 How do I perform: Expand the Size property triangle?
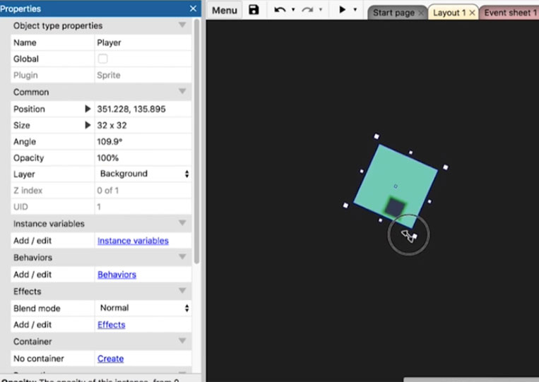click(88, 125)
